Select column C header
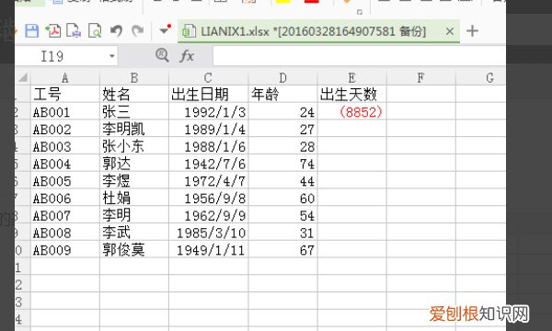Screen dimensions: 552x331 tap(209, 78)
